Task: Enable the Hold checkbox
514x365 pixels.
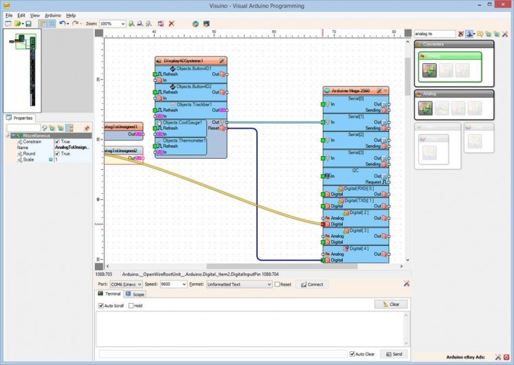Action: click(131, 305)
